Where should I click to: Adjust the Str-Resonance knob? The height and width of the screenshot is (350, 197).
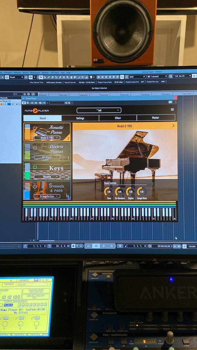(120, 192)
